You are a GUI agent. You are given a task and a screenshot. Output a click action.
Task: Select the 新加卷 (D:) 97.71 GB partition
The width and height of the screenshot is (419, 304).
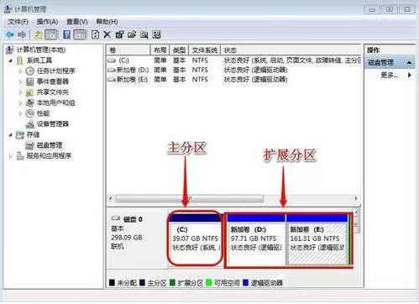pos(256,239)
